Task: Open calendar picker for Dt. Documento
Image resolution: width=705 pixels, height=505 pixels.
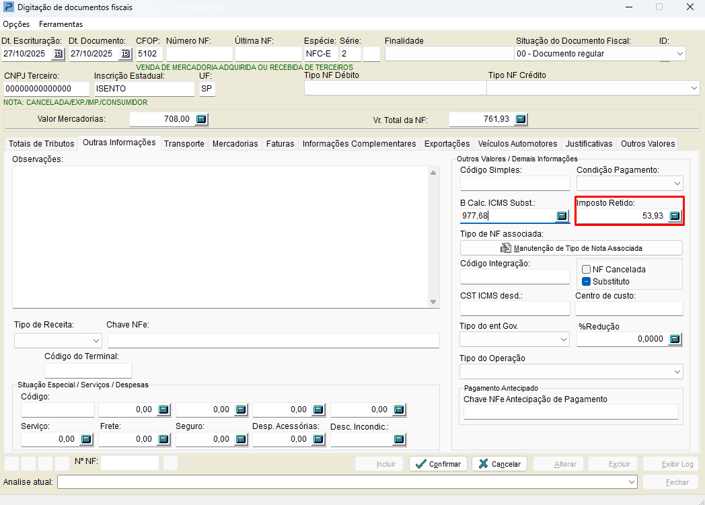Action: click(x=126, y=54)
